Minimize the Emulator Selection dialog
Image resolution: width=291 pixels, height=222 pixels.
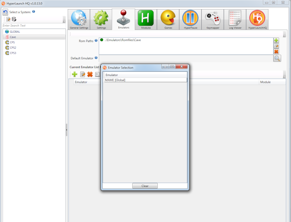pyautogui.click(x=165, y=67)
